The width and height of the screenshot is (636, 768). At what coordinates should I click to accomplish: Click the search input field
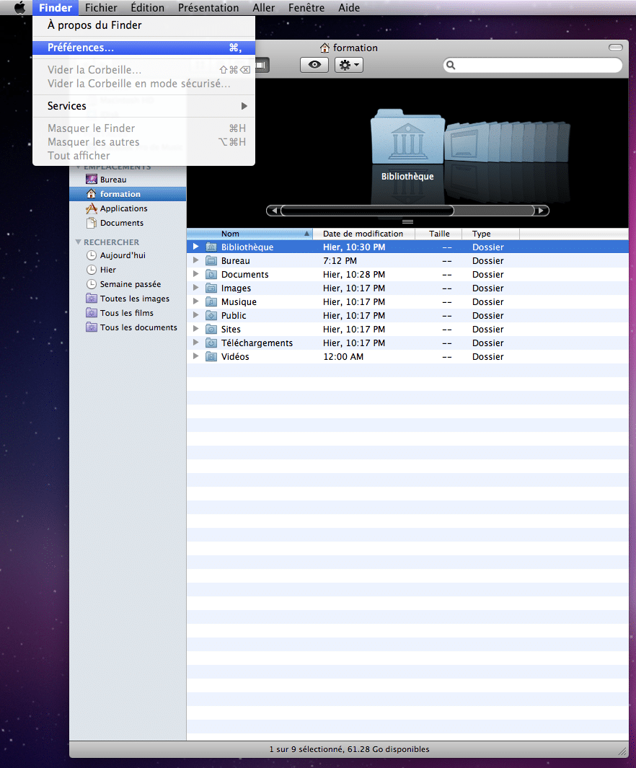533,65
